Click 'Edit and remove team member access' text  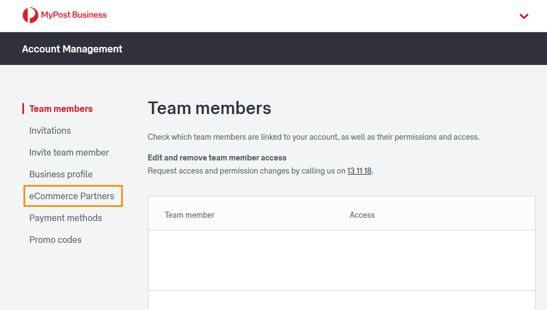(x=217, y=158)
